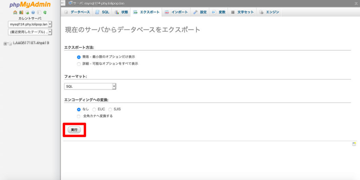Switch to the インポート tab
This screenshot has width=360, height=180.
176,12
